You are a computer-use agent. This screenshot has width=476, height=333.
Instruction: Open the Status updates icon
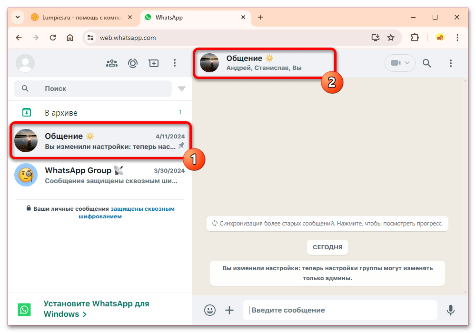[133, 63]
